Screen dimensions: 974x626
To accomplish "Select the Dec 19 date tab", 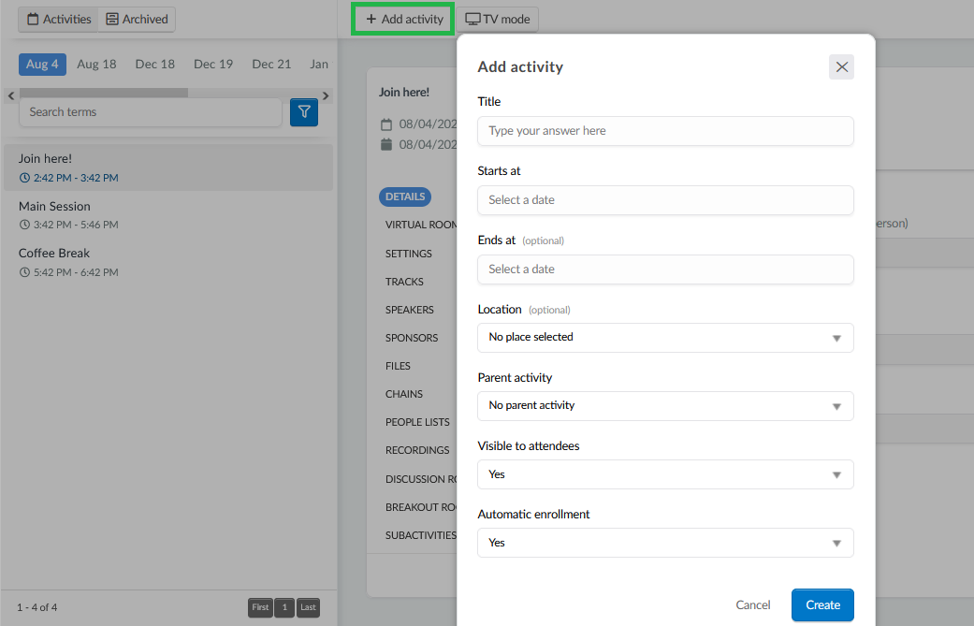I will pyautogui.click(x=213, y=65).
